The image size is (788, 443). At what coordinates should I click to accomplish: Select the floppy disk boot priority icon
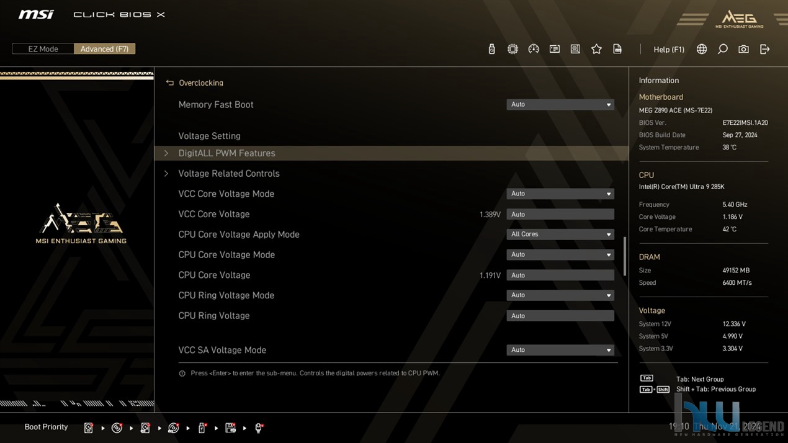coord(231,427)
